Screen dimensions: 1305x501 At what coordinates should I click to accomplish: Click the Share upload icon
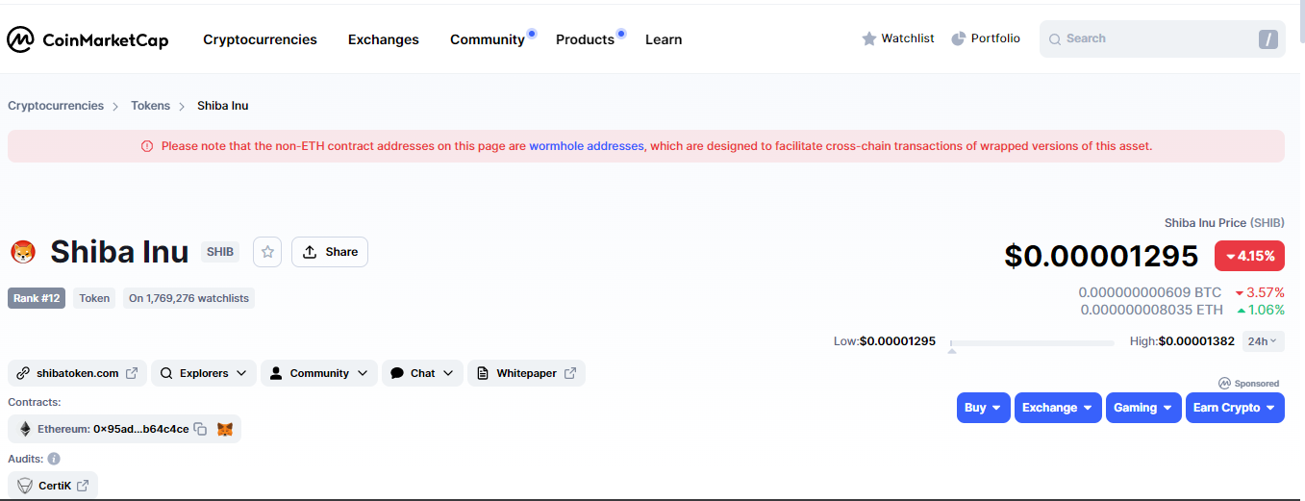tap(310, 252)
